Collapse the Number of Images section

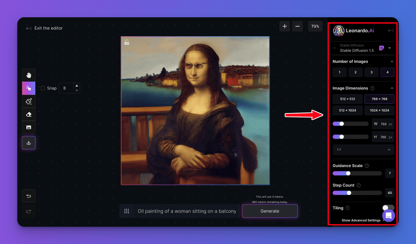click(x=392, y=62)
